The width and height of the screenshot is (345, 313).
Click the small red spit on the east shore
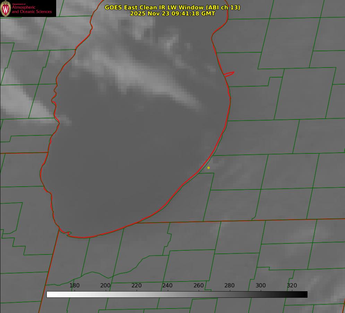point(230,74)
